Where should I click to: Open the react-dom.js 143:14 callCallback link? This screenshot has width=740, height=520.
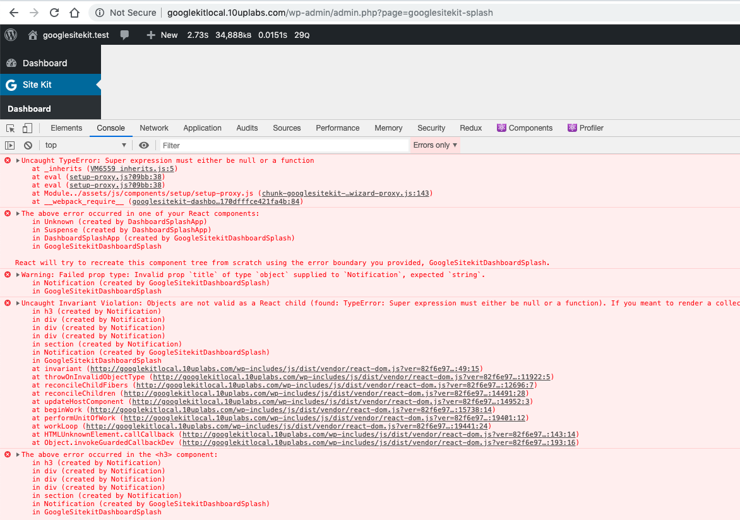pyautogui.click(x=378, y=435)
